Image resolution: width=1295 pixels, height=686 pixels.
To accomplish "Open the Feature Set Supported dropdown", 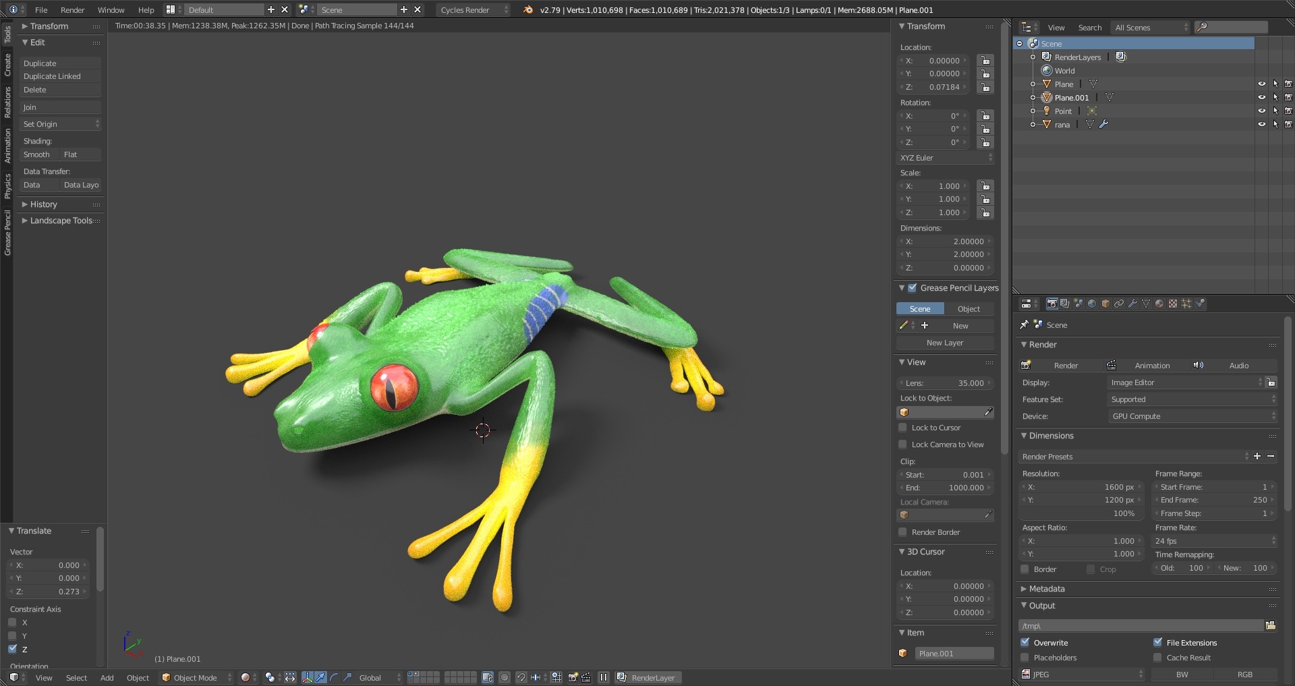I will [1193, 399].
